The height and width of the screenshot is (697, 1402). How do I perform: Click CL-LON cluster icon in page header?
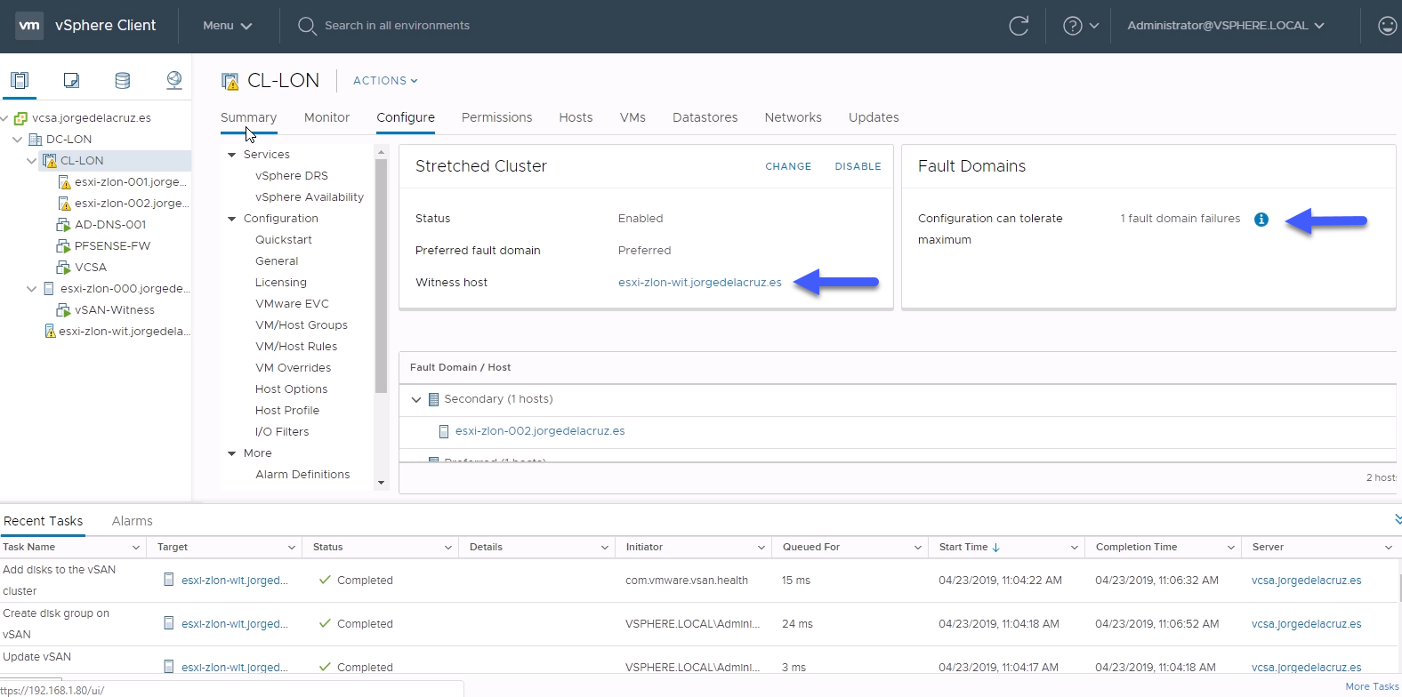tap(230, 81)
